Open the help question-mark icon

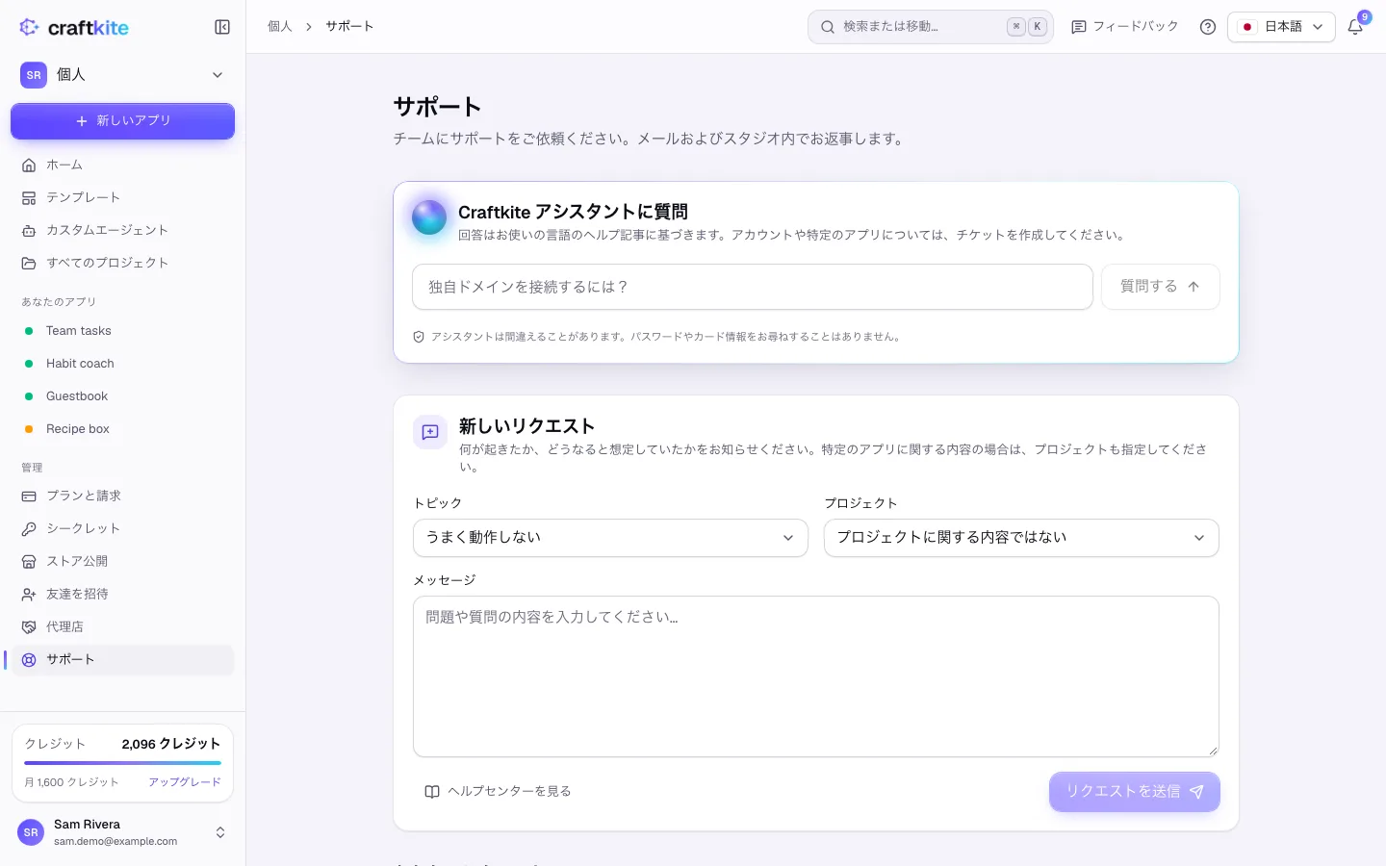1208,27
